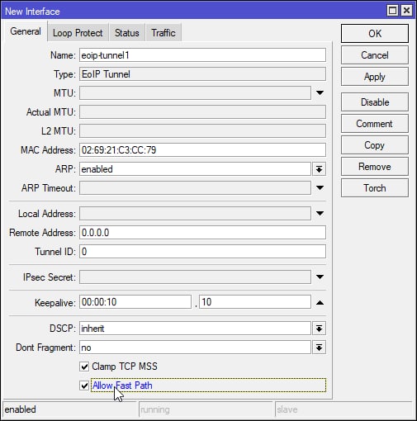
Task: Toggle the Clamp TCP MSS checkbox
Action: point(84,367)
